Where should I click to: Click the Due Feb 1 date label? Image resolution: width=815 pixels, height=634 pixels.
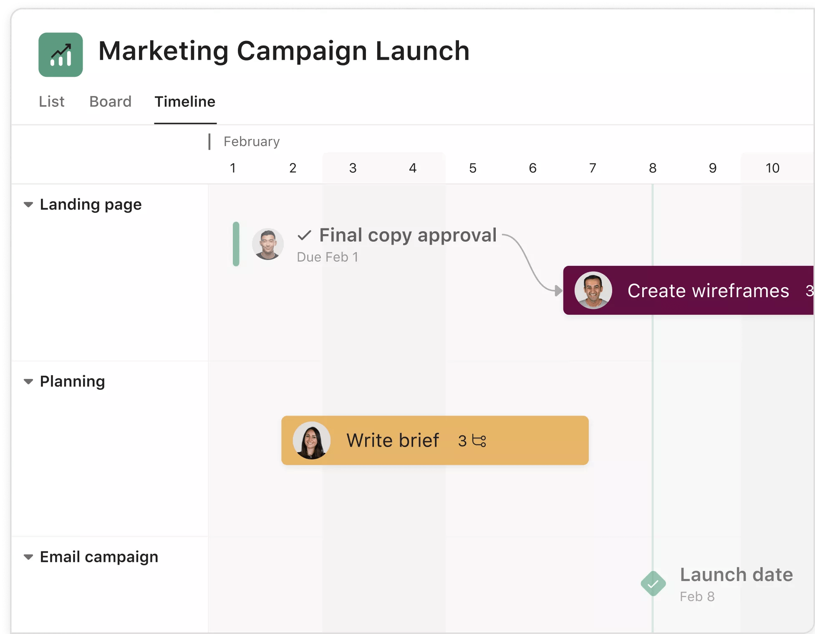tap(327, 257)
